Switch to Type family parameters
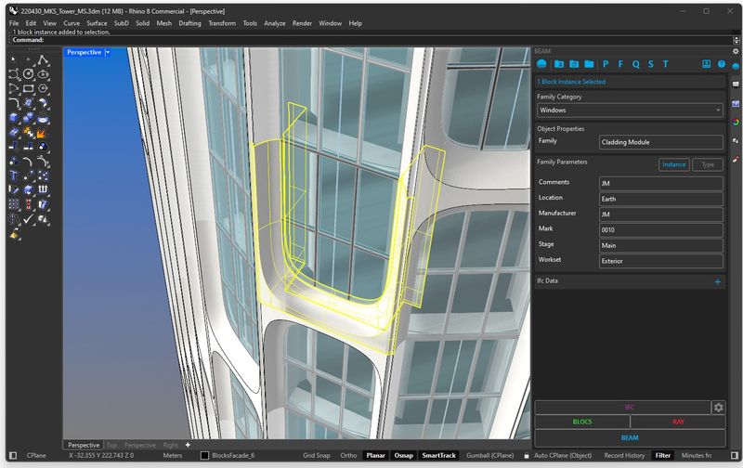Image resolution: width=743 pixels, height=468 pixels. (x=708, y=164)
